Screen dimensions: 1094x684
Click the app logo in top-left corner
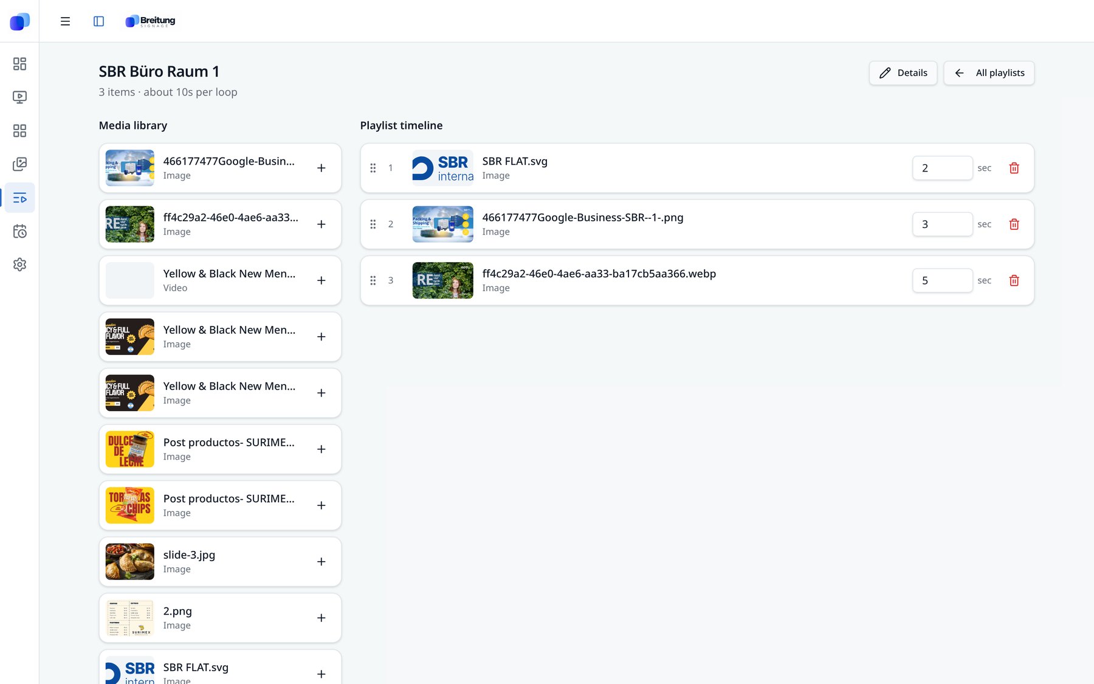point(19,21)
